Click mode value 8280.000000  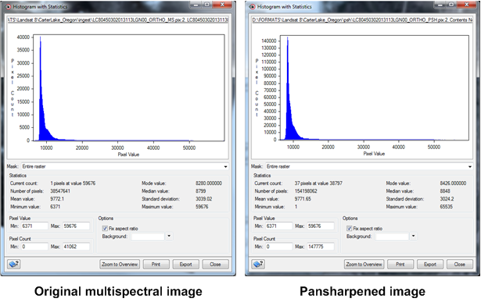coord(209,183)
